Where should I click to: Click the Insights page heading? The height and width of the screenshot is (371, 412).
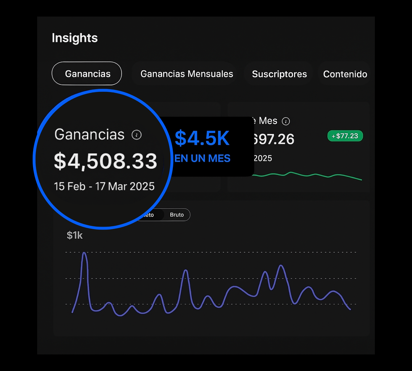pyautogui.click(x=75, y=38)
